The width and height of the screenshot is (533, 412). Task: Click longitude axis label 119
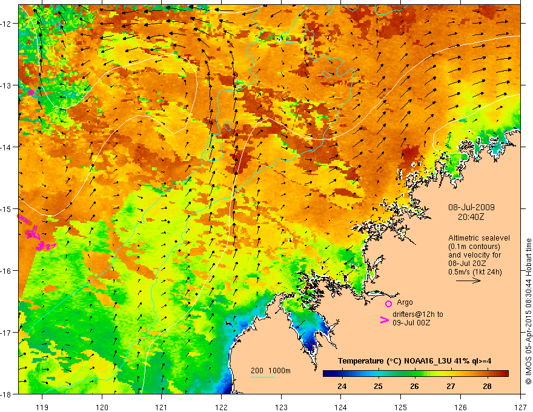pyautogui.click(x=42, y=407)
